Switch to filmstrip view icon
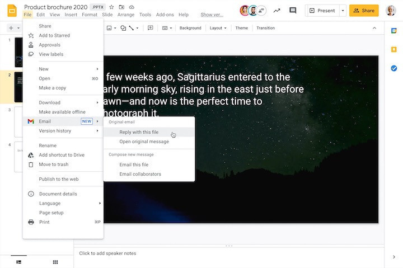Image resolution: width=403 pixels, height=268 pixels. coord(19,262)
